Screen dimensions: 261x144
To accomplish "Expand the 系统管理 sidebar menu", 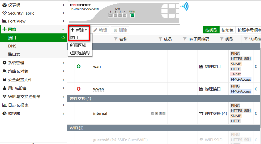I will [33, 63].
